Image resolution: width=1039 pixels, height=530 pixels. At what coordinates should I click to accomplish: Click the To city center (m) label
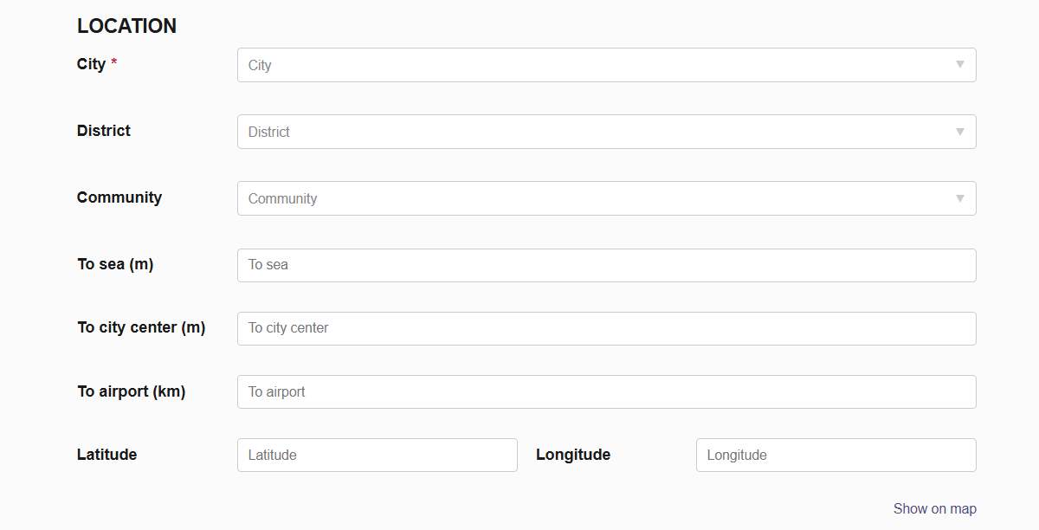141,327
